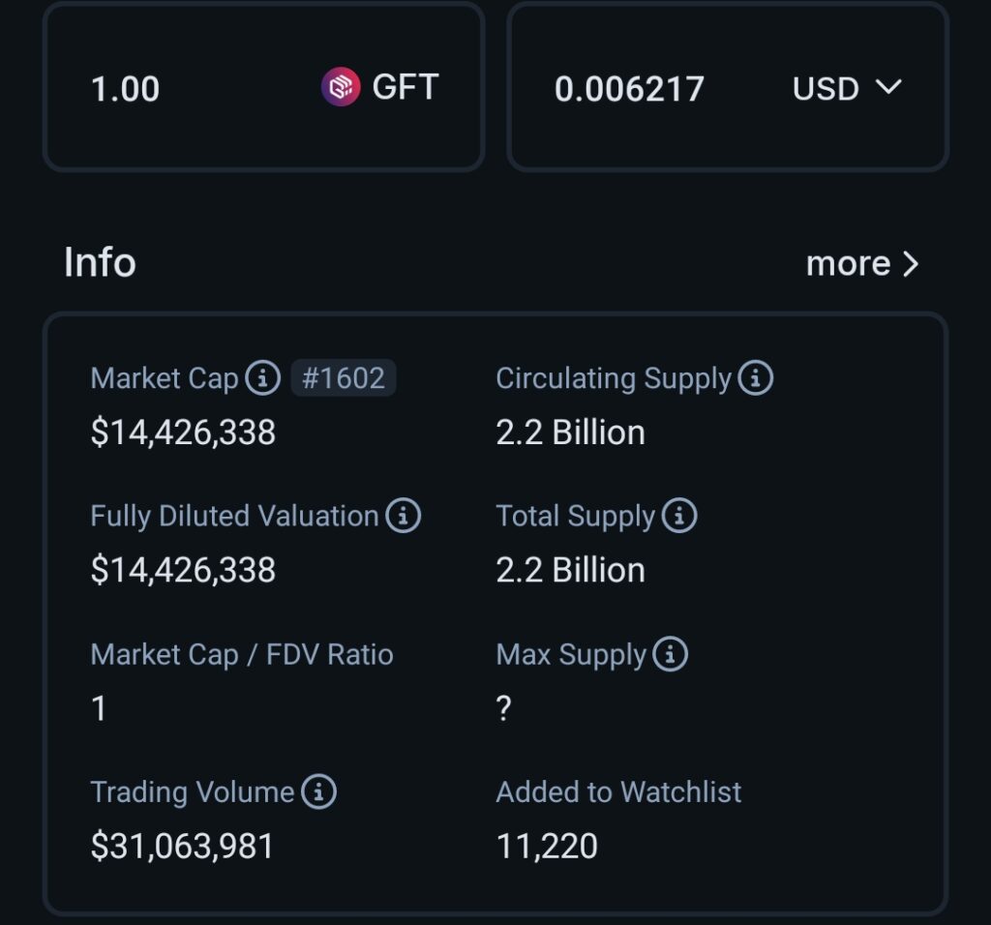Click the #1602 rank badge
This screenshot has width=991, height=925.
(x=344, y=378)
